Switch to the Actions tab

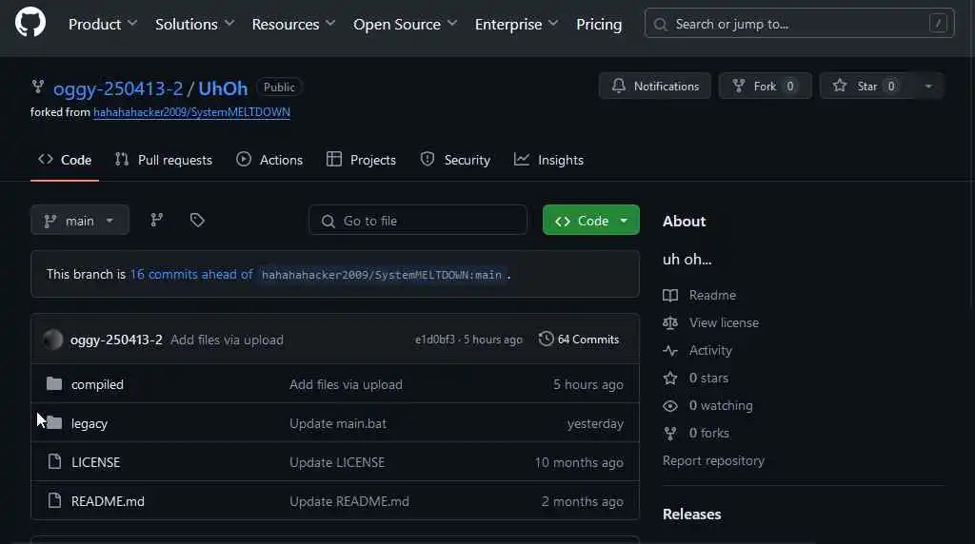point(269,160)
